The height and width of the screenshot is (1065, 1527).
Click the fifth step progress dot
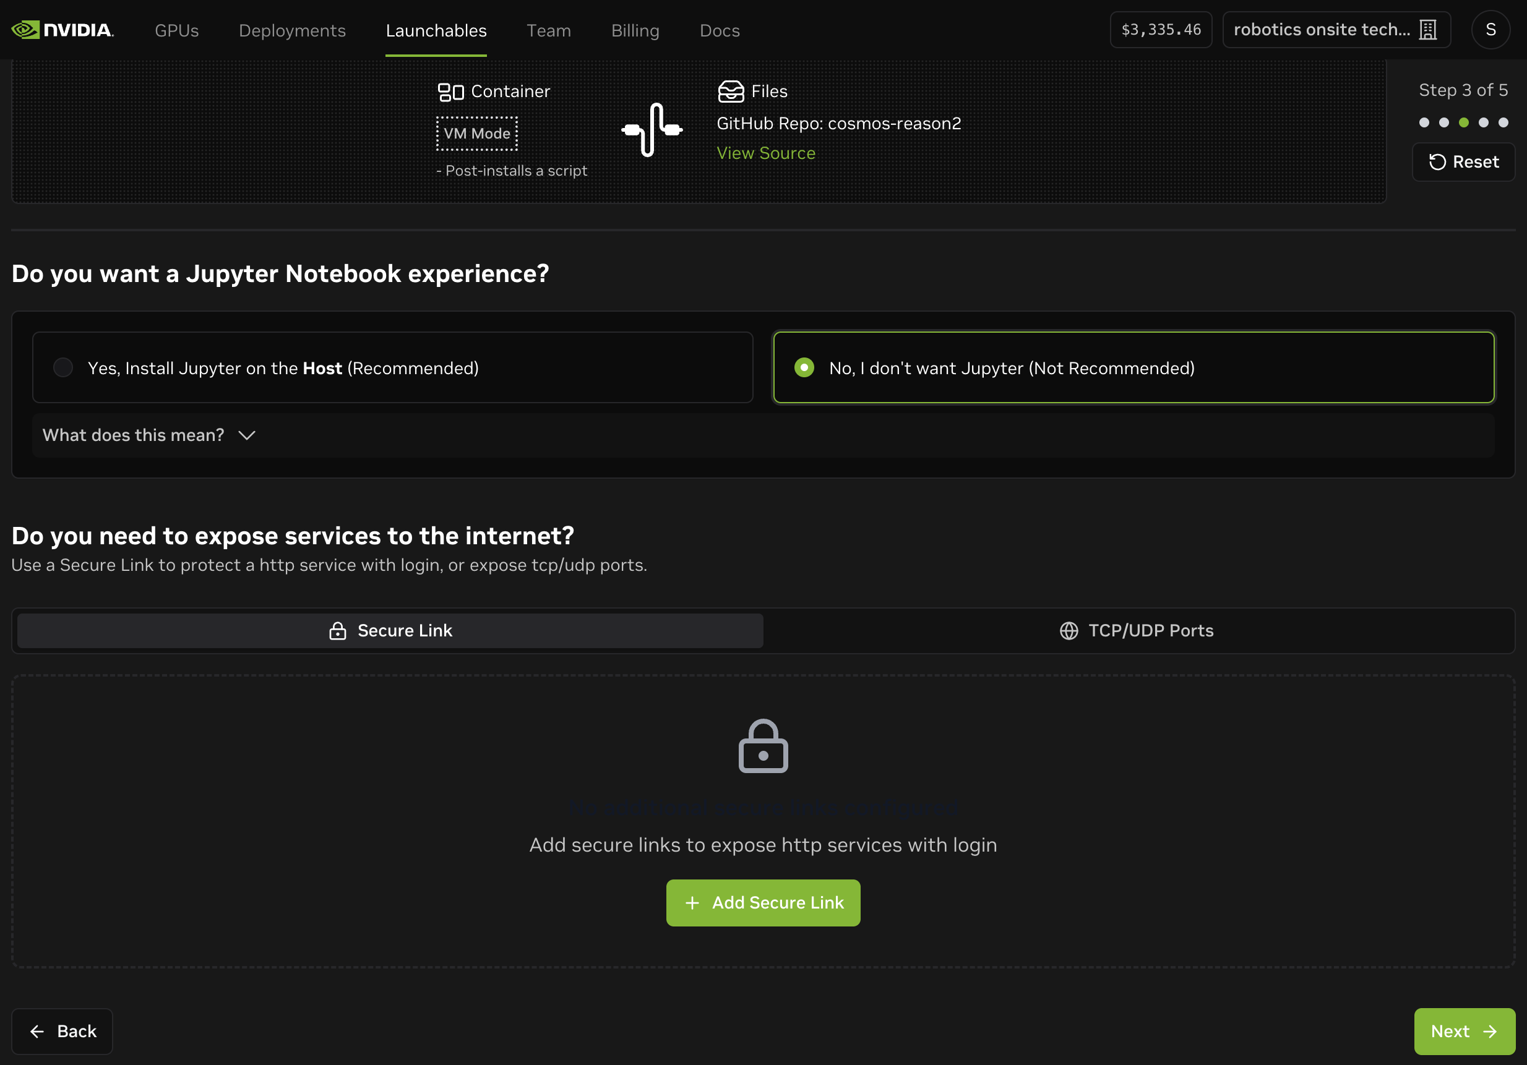tap(1503, 122)
